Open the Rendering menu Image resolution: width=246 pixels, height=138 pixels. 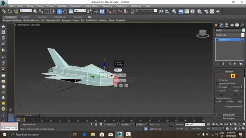tap(107, 6)
